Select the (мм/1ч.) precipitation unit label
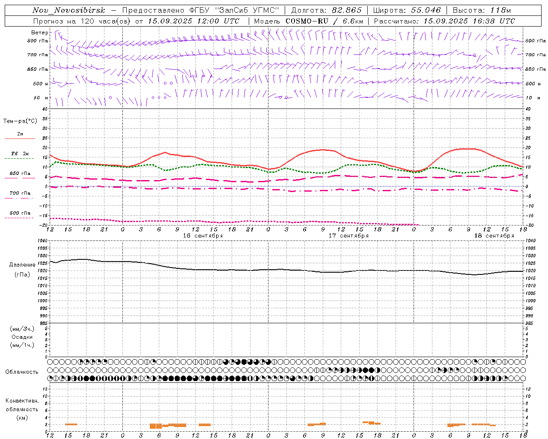Image resolution: width=548 pixels, height=439 pixels. [22, 345]
